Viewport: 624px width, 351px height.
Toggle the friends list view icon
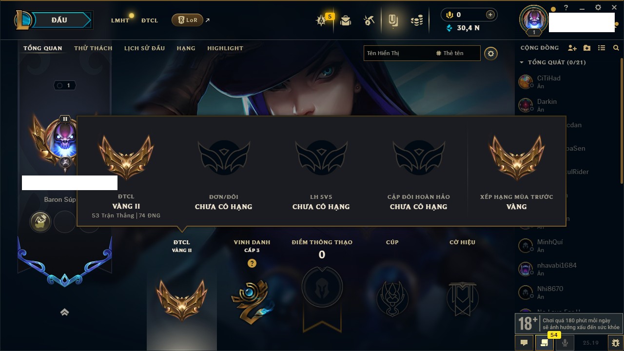coord(602,48)
